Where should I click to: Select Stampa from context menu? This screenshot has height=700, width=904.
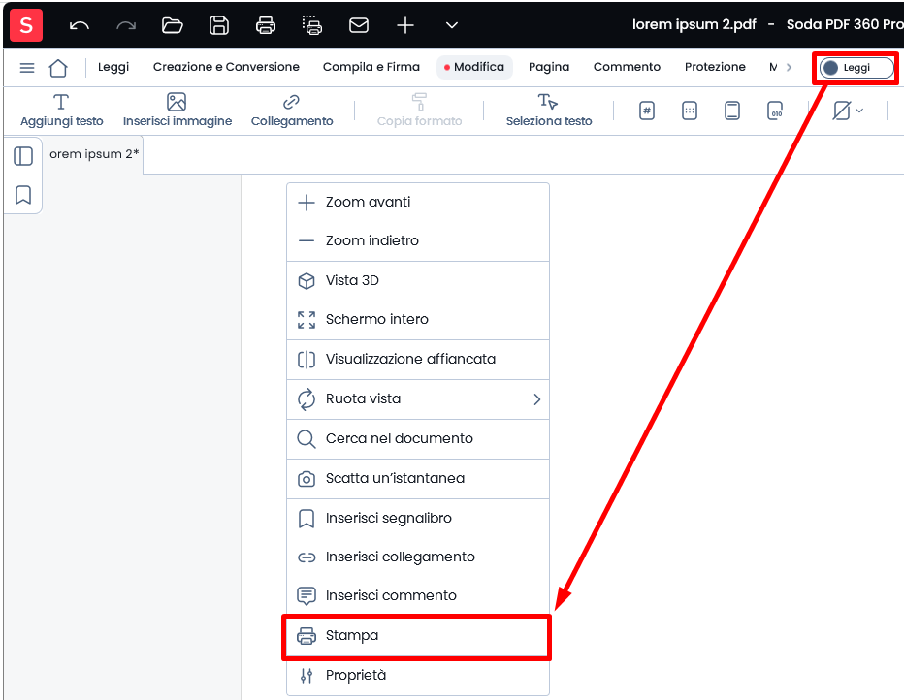[418, 636]
